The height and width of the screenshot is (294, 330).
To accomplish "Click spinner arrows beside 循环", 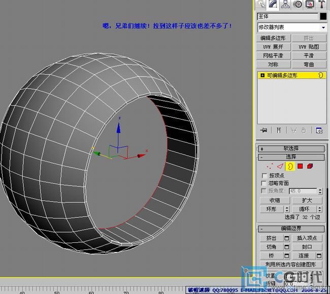I will [320, 209].
